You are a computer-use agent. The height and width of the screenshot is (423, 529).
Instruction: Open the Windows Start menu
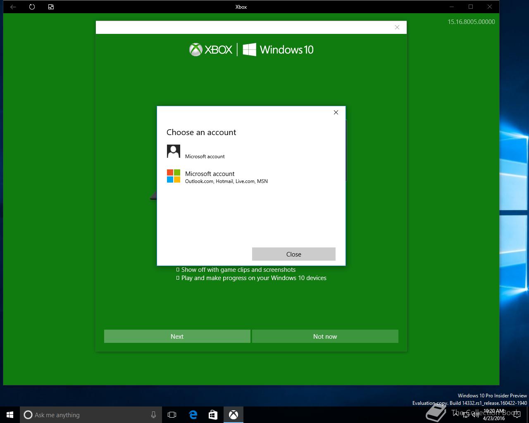click(x=10, y=415)
